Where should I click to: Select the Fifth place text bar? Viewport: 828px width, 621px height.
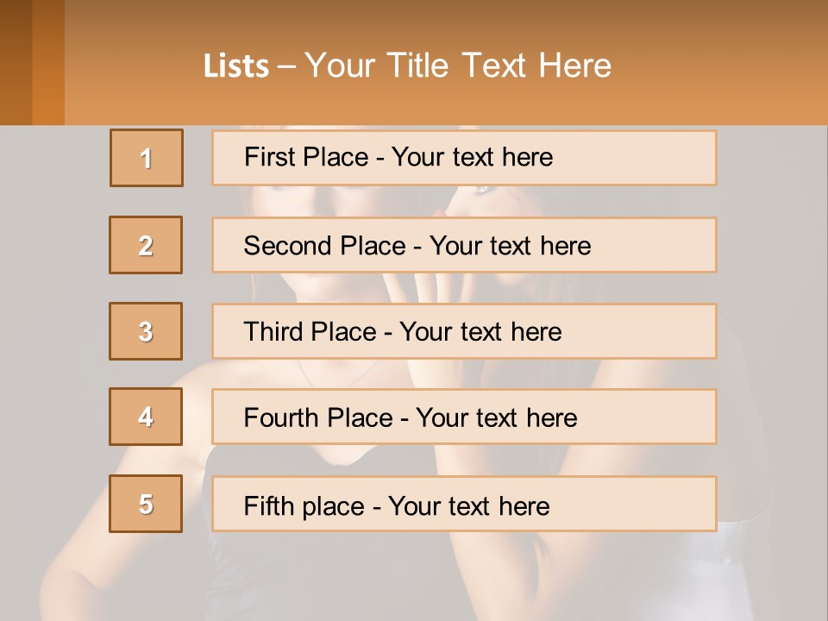click(x=464, y=504)
